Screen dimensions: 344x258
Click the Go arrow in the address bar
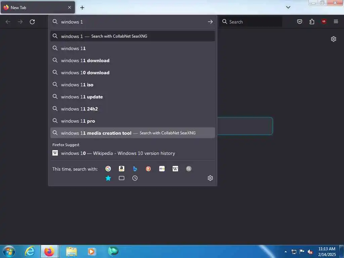210,22
